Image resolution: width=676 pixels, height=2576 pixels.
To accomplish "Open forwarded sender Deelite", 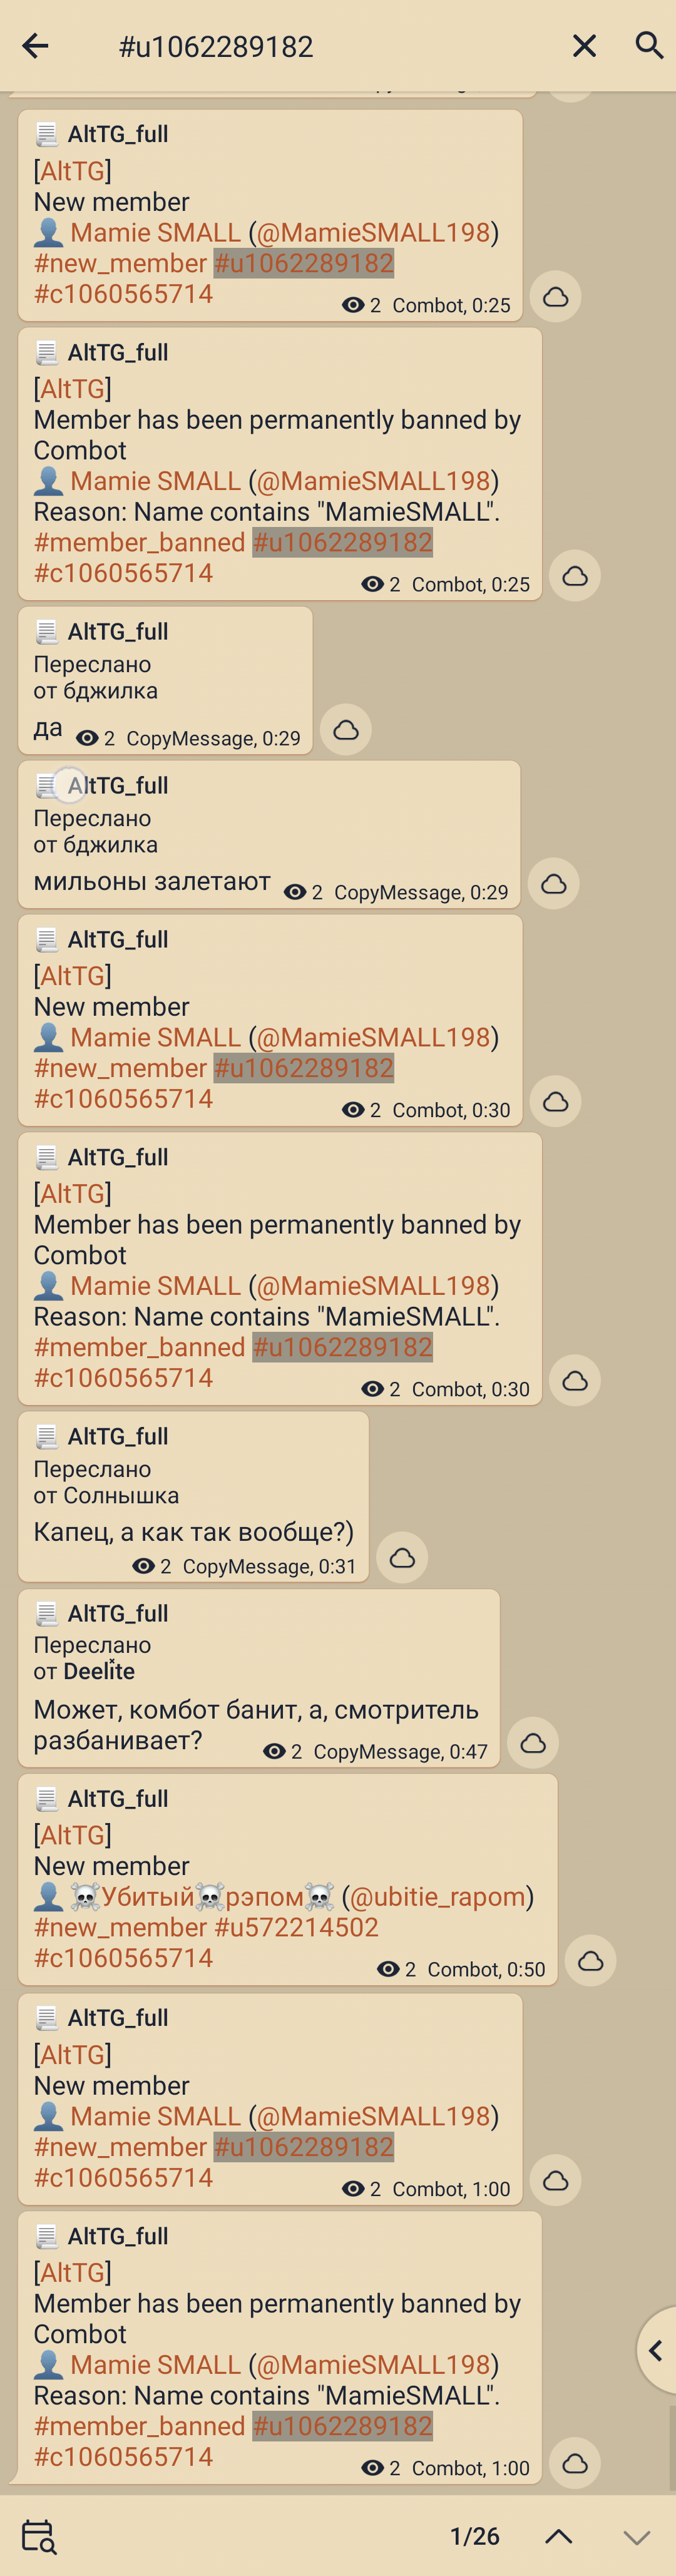I will click(x=99, y=1671).
